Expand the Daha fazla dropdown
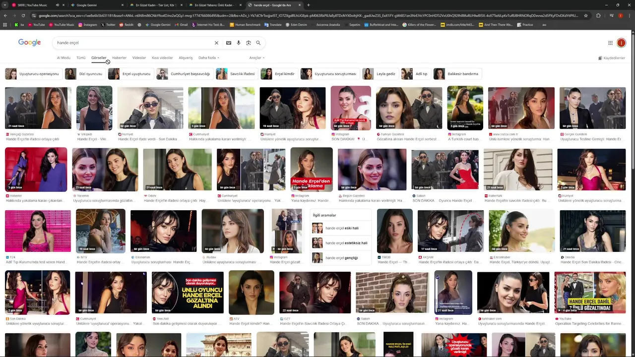Viewport: 635px width, 357px height. click(x=208, y=58)
